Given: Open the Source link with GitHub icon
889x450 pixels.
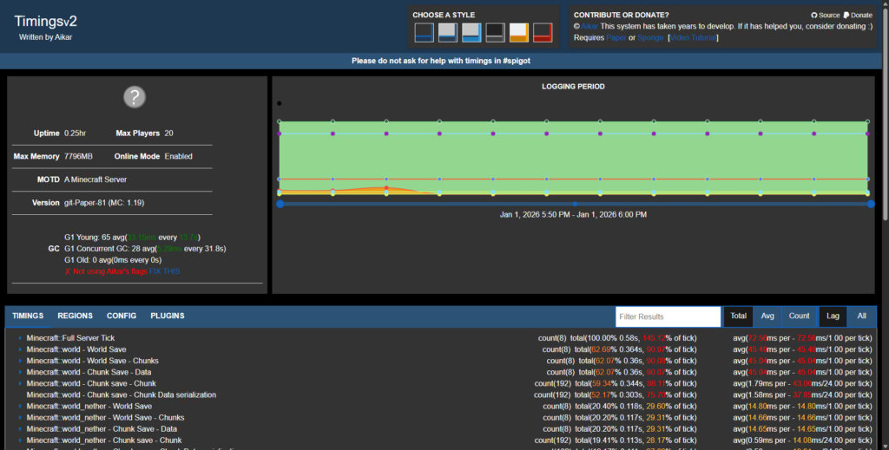Looking at the screenshot, I should click(825, 16).
